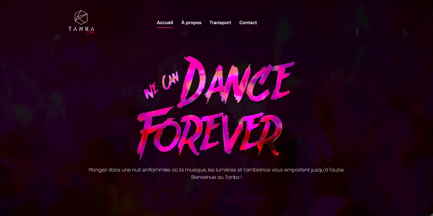Click the "Bienvenue au Tanka !" line
This screenshot has height=216, width=433.
(217, 177)
